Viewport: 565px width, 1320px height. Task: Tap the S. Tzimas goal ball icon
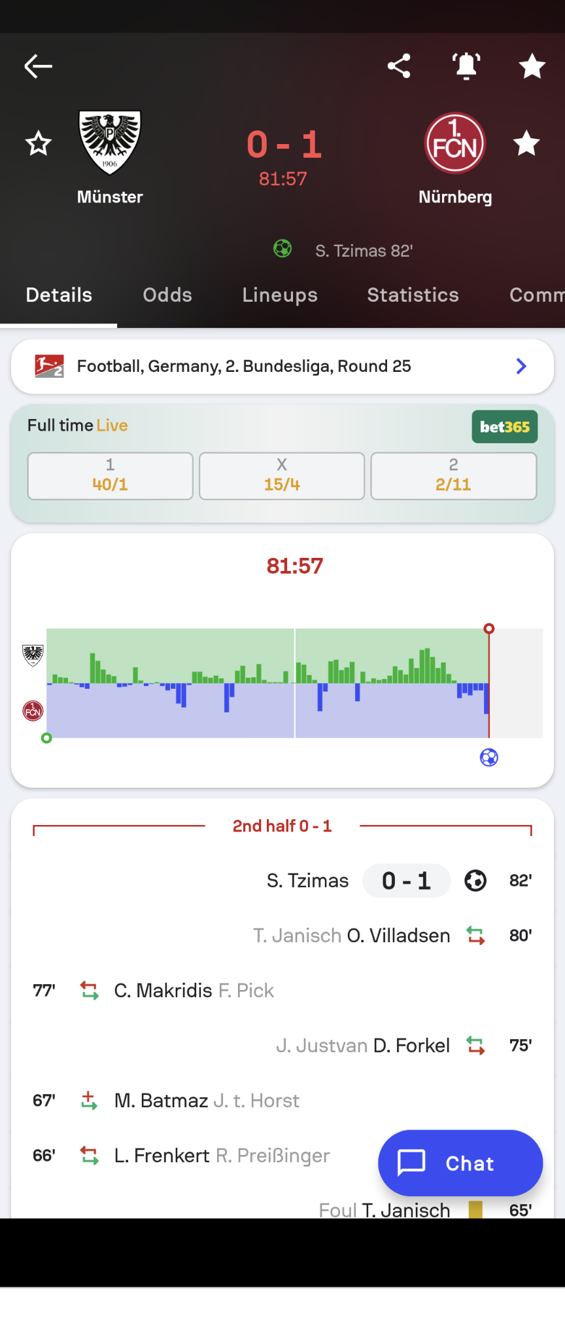[x=475, y=881]
